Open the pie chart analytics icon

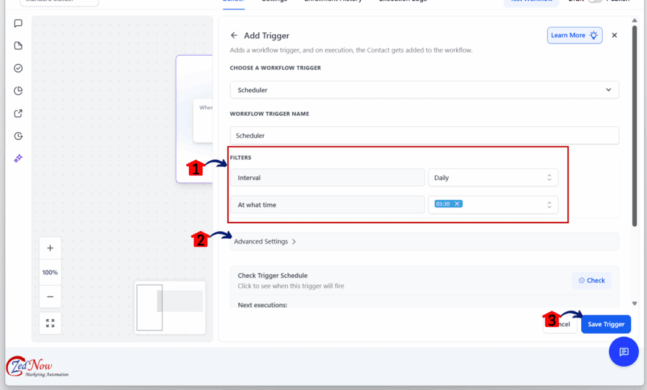[18, 90]
